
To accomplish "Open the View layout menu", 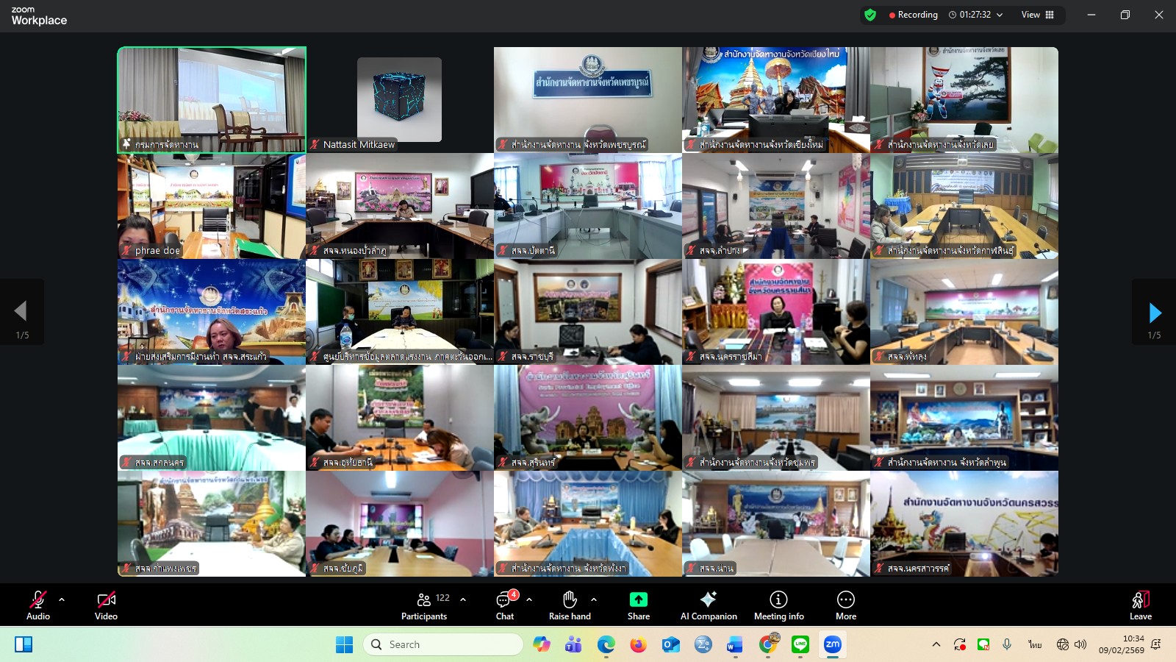I will pyautogui.click(x=1037, y=15).
